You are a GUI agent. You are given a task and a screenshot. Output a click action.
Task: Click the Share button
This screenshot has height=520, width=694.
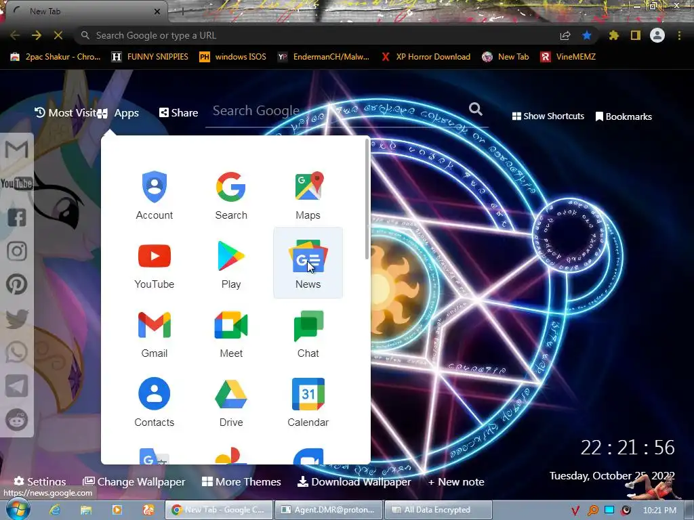(179, 113)
